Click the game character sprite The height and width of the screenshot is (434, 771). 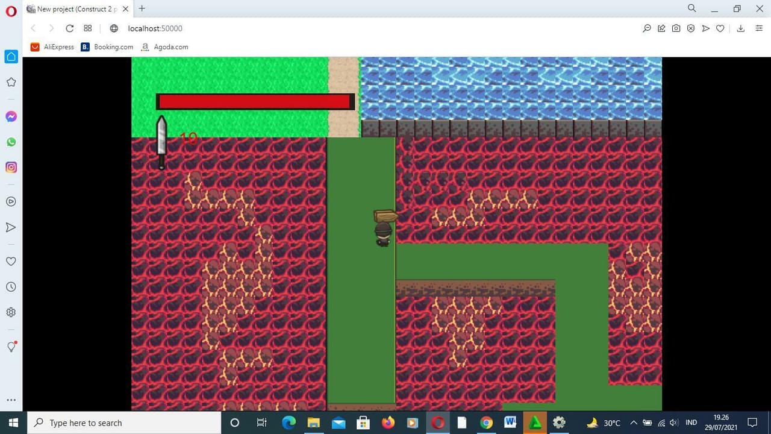[383, 234]
